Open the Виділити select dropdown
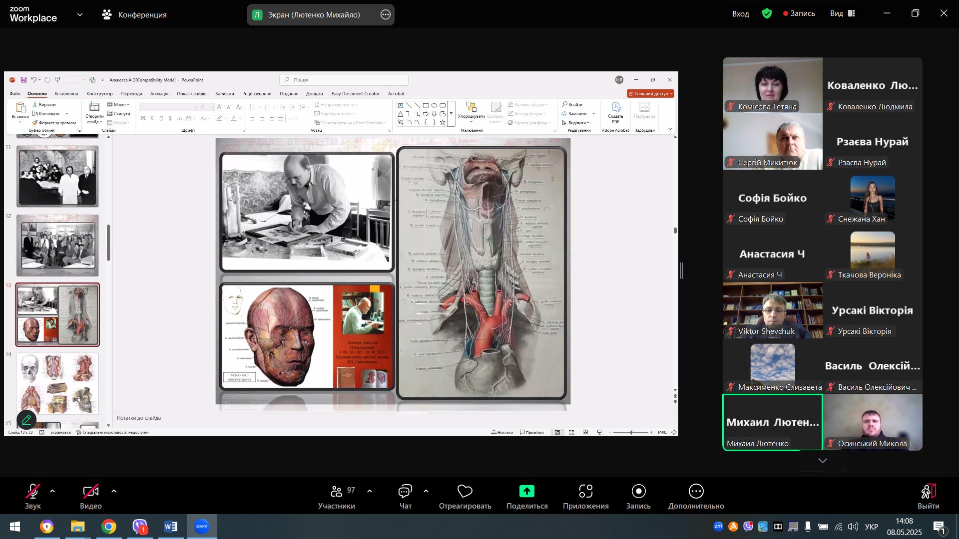Viewport: 959px width, 539px height. point(576,123)
